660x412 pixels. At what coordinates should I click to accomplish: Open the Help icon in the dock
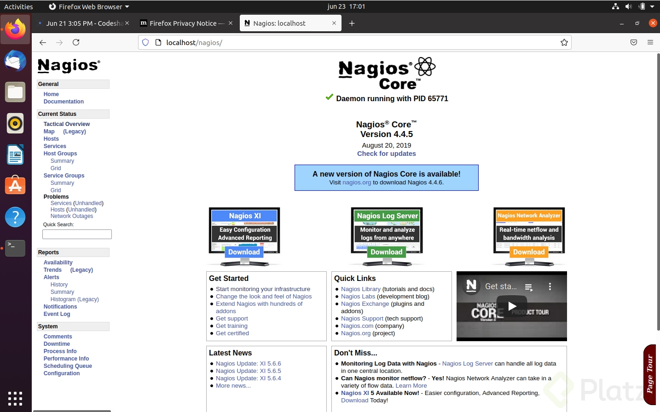pyautogui.click(x=15, y=217)
